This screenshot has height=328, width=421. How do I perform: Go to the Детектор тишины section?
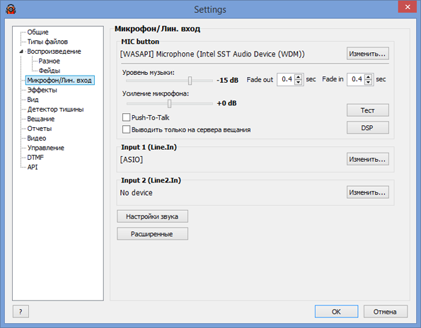pyautogui.click(x=55, y=109)
